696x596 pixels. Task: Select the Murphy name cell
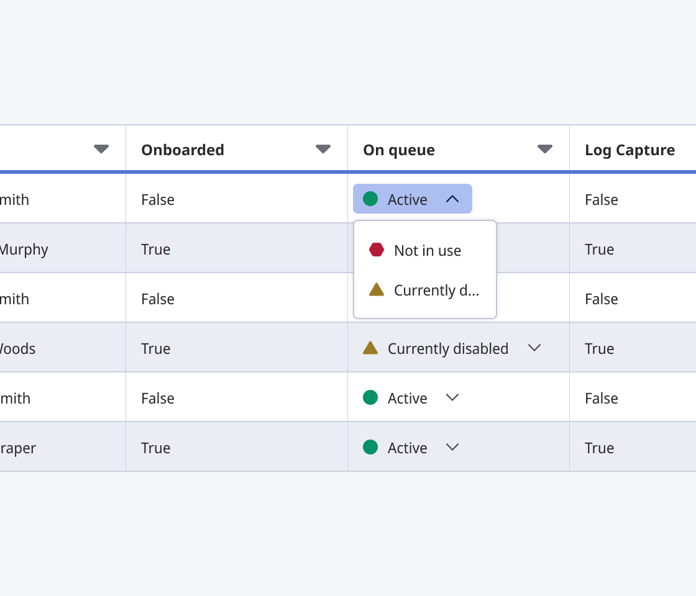(x=63, y=248)
